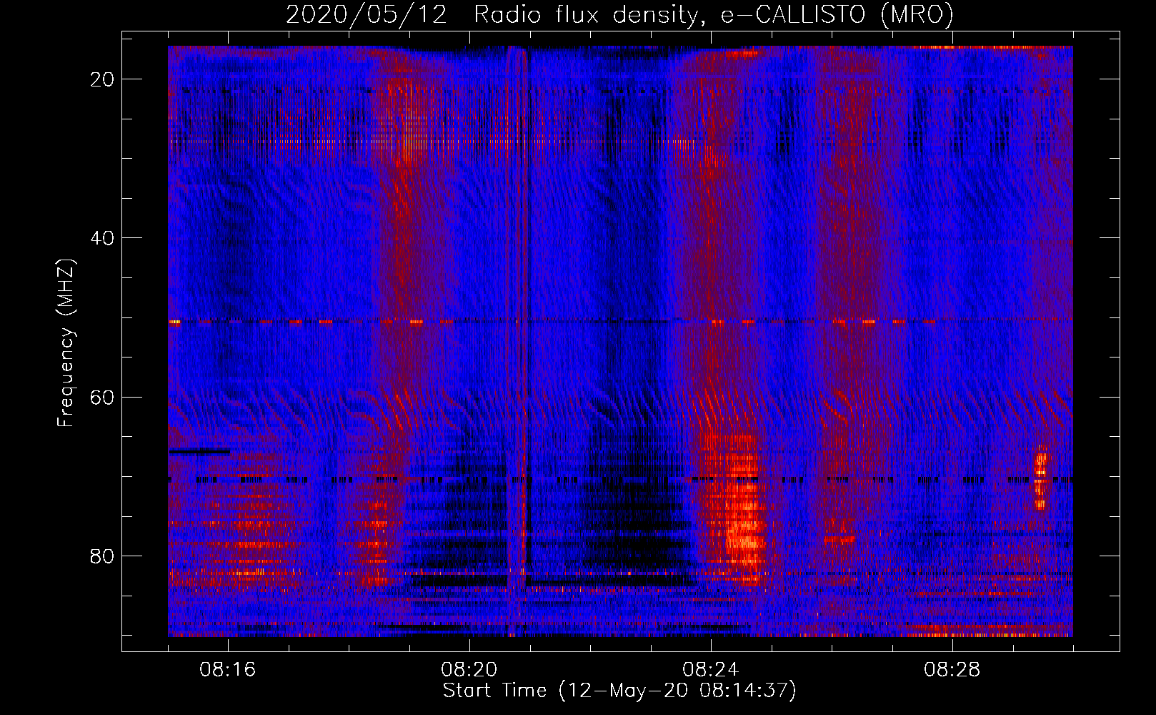Viewport: 1156px width, 715px height.
Task: Click the '80' frequency tick label
Action: pos(102,556)
